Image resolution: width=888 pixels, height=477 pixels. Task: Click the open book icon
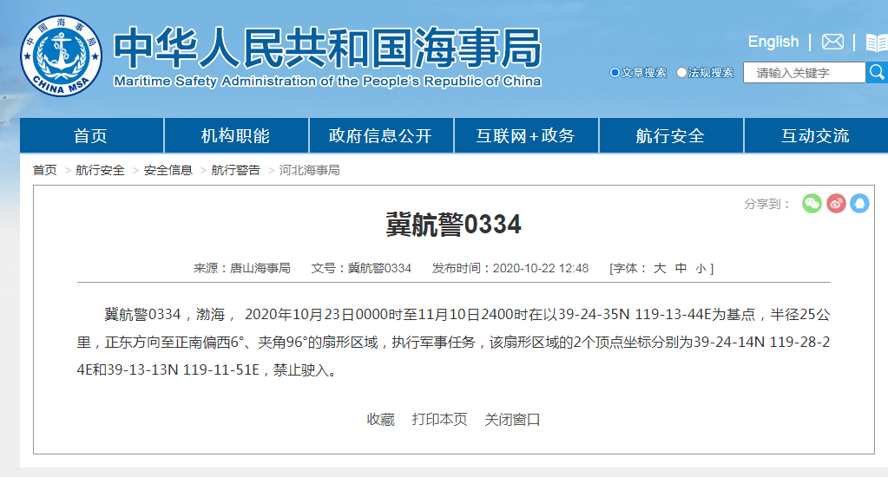tap(876, 42)
